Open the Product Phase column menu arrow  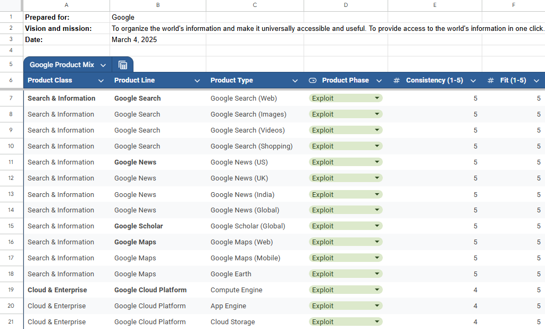[379, 81]
